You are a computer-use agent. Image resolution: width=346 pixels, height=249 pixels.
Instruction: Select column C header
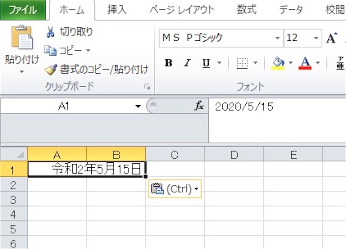[175, 154]
